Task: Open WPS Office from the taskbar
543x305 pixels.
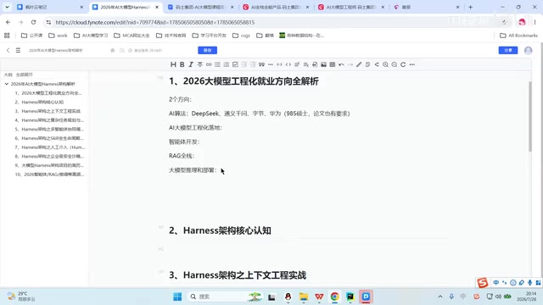Action: [319, 297]
